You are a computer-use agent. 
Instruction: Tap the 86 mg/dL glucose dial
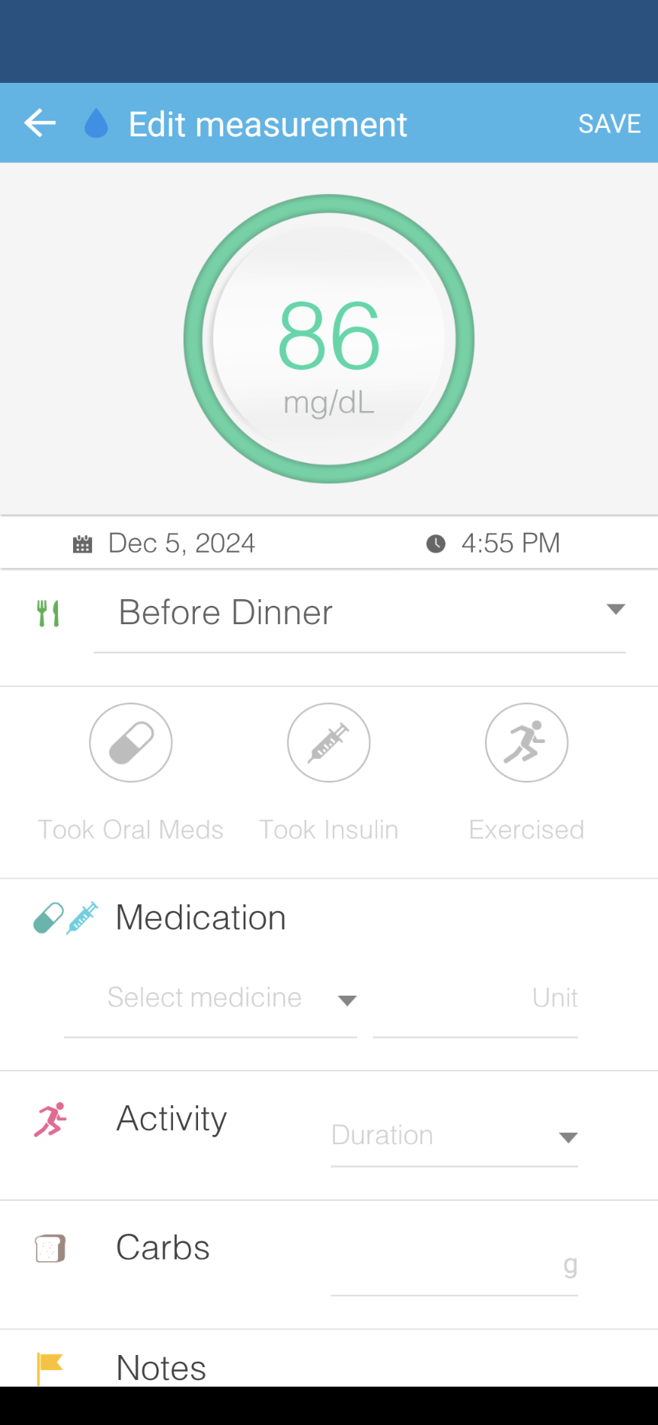pos(329,339)
